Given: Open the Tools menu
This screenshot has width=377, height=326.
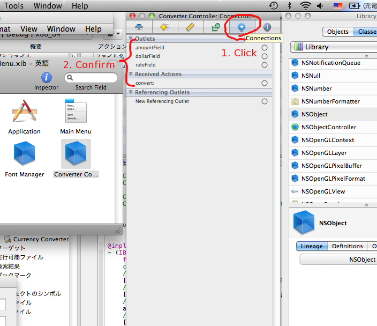Looking at the screenshot, I should pyautogui.click(x=14, y=6).
